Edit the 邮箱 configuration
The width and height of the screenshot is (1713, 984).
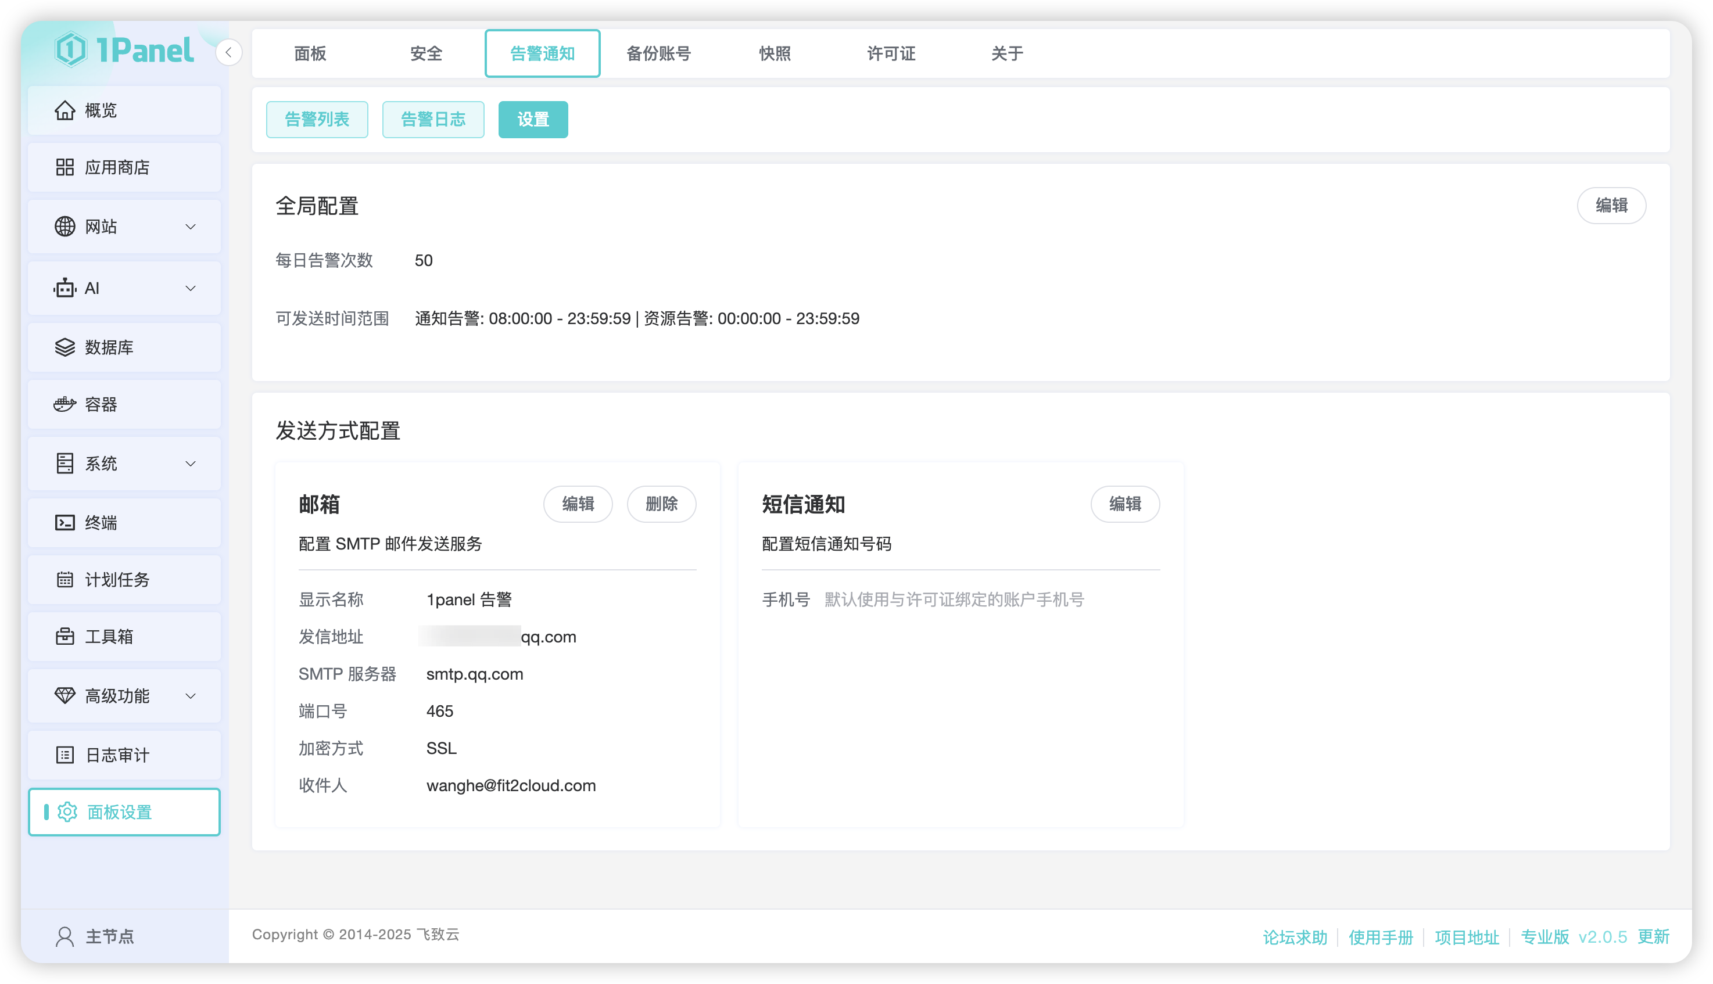[578, 504]
